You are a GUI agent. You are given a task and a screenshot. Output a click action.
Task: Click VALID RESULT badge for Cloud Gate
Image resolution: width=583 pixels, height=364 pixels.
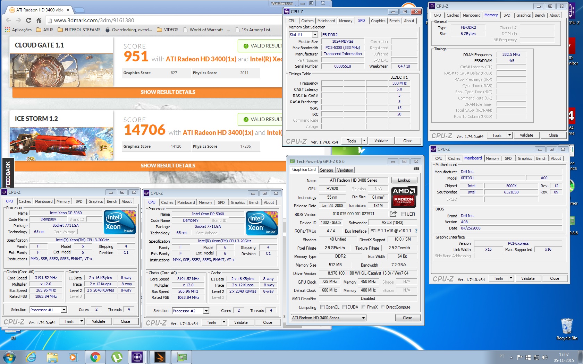click(x=260, y=46)
